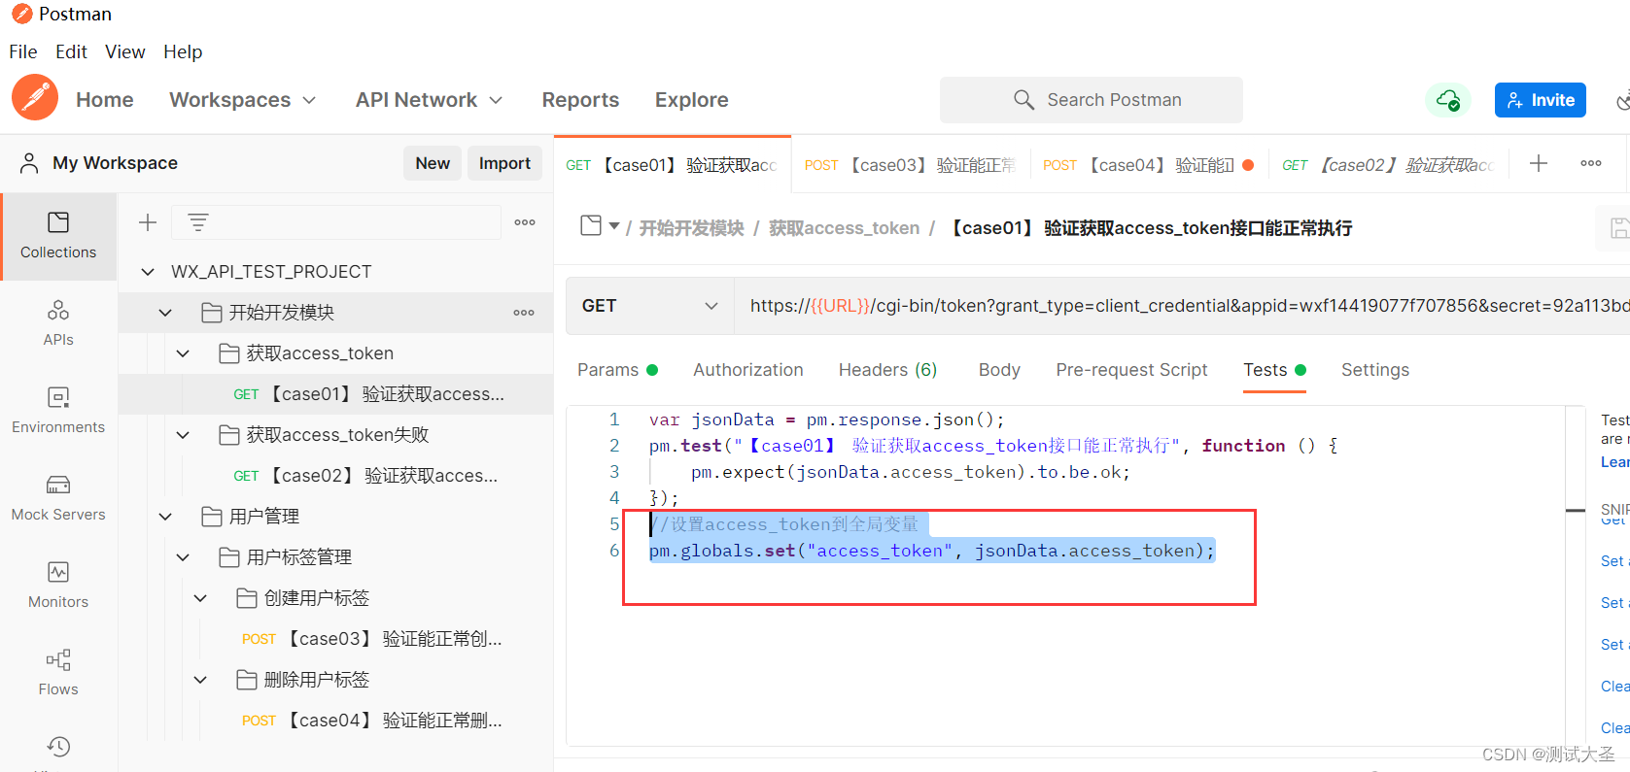This screenshot has height=772, width=1630.
Task: Collapse the 获取access_token folder
Action: pyautogui.click(x=183, y=353)
